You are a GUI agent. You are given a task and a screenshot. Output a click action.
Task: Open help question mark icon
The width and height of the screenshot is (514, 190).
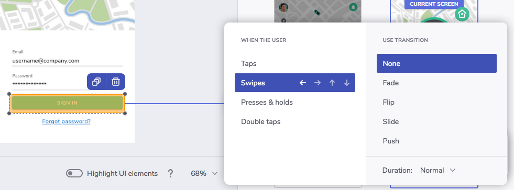(x=170, y=173)
